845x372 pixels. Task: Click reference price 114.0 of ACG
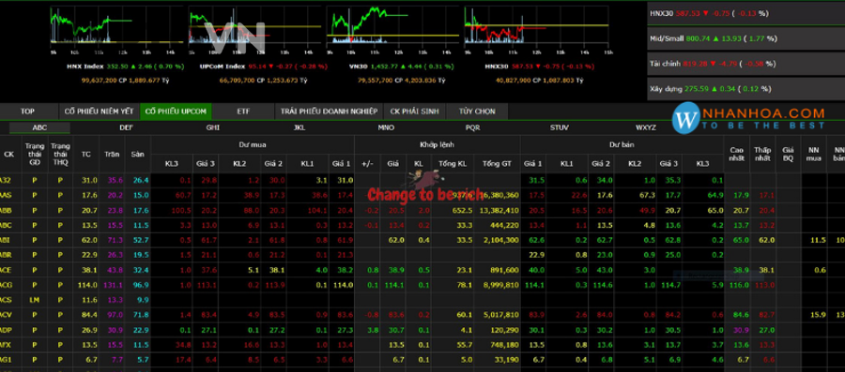(x=88, y=285)
